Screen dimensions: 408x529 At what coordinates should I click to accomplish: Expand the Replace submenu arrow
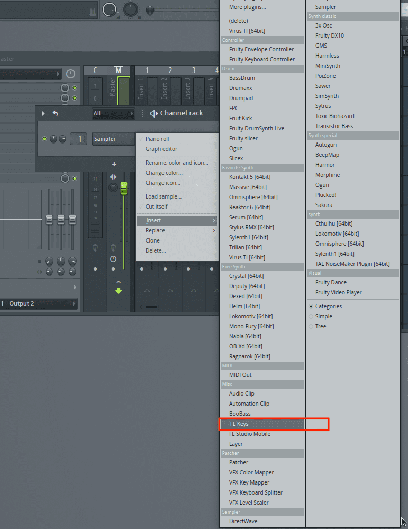[214, 230]
